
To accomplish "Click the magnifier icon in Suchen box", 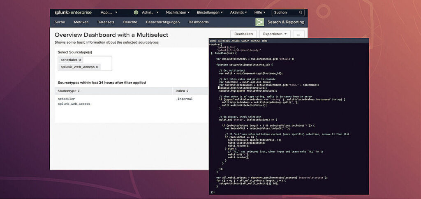I will point(301,12).
